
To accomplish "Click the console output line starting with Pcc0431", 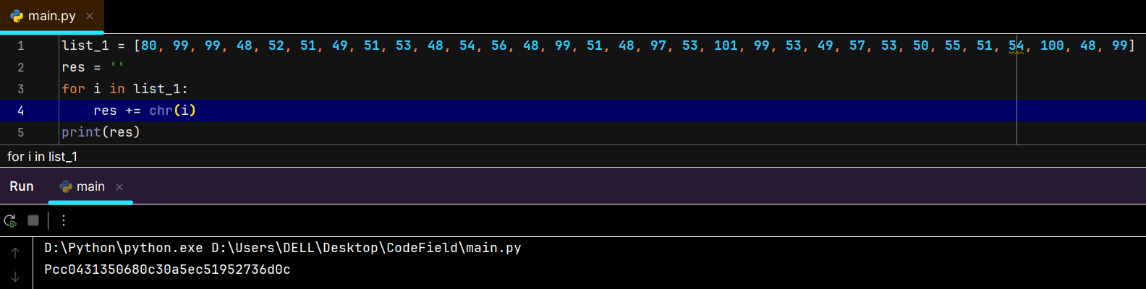I will point(167,269).
